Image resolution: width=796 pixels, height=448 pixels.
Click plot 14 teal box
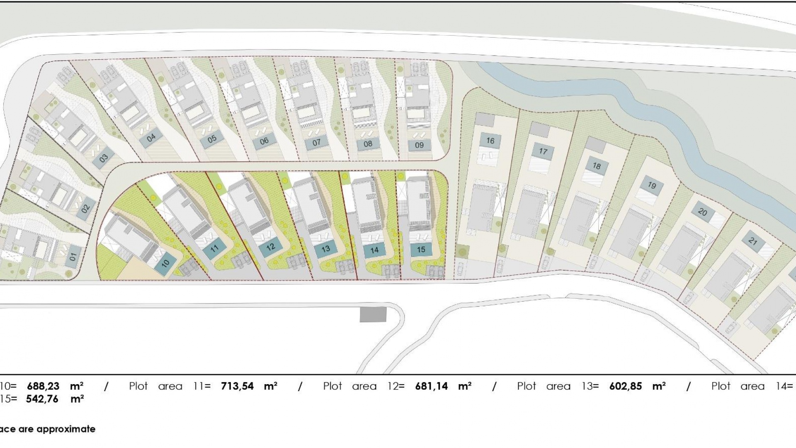click(x=374, y=250)
